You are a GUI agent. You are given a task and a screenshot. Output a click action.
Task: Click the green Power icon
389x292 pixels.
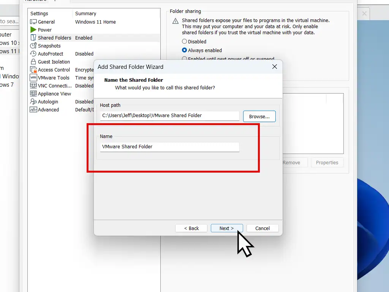click(x=33, y=30)
